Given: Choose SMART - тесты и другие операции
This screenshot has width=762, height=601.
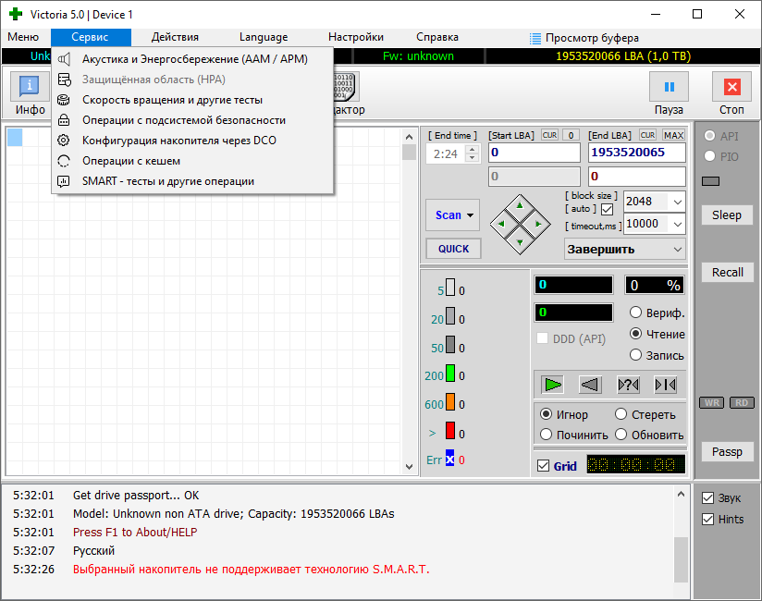Looking at the screenshot, I should click(x=192, y=181).
